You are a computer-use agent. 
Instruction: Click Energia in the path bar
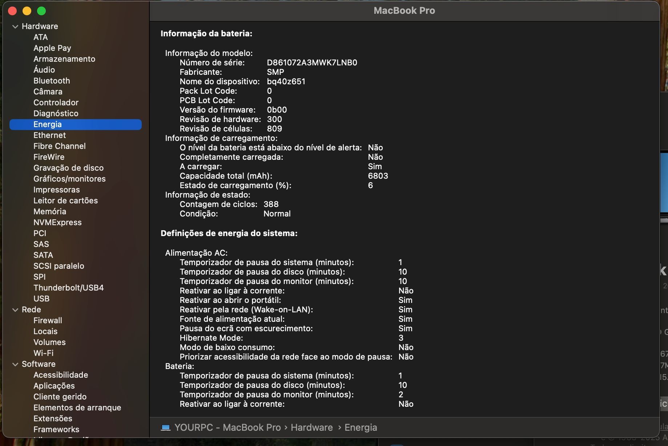[x=361, y=427]
